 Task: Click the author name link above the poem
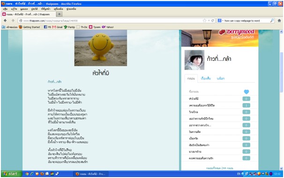(x=54, y=82)
